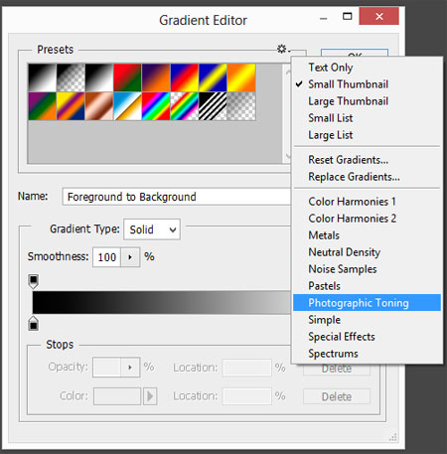Load the Pastels gradient set
The image size is (447, 454).
(x=367, y=286)
